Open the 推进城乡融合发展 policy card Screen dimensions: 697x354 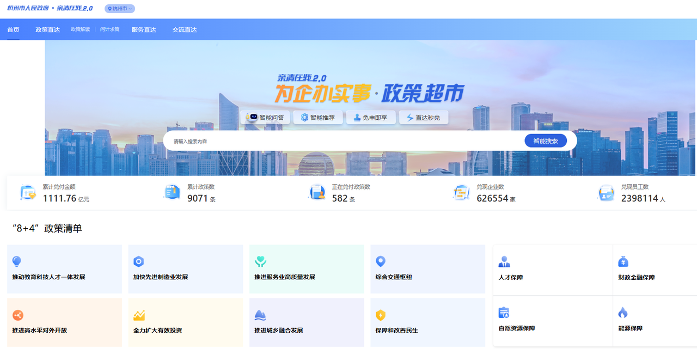click(307, 322)
